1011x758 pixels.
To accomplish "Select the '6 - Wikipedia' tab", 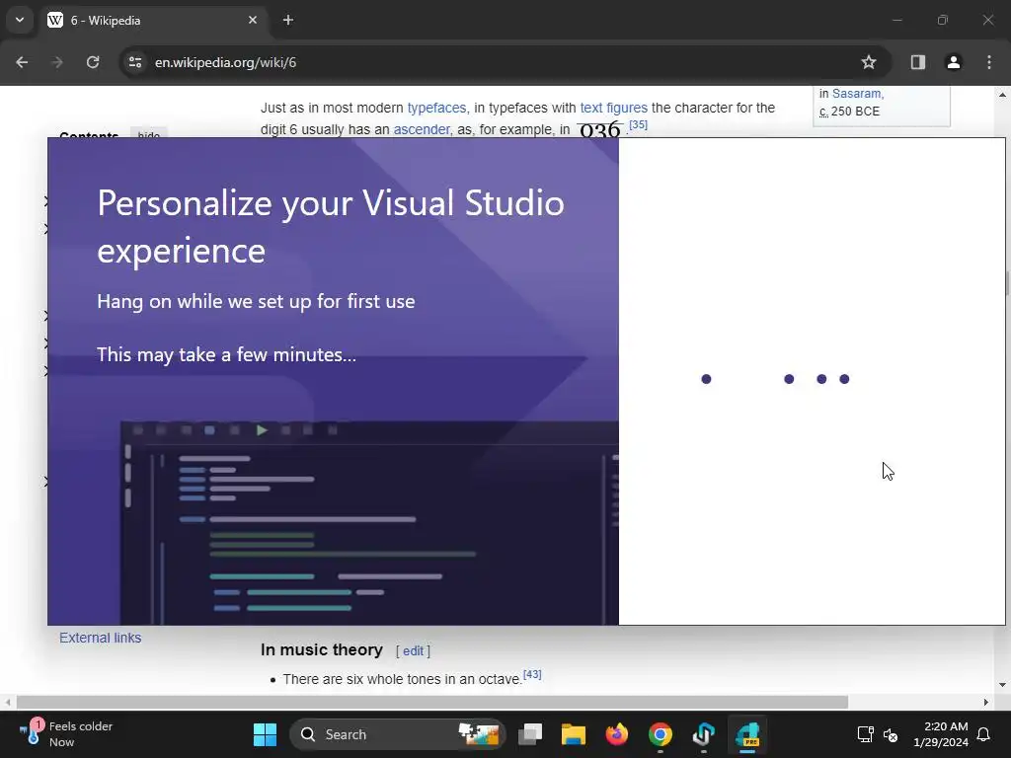I will point(152,20).
